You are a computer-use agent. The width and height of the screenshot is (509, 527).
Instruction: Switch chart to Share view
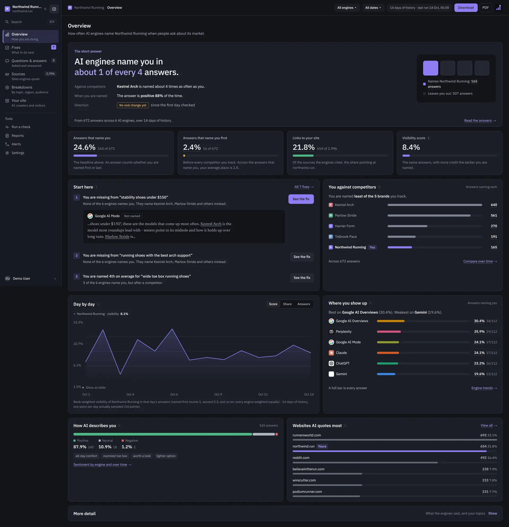coord(287,304)
